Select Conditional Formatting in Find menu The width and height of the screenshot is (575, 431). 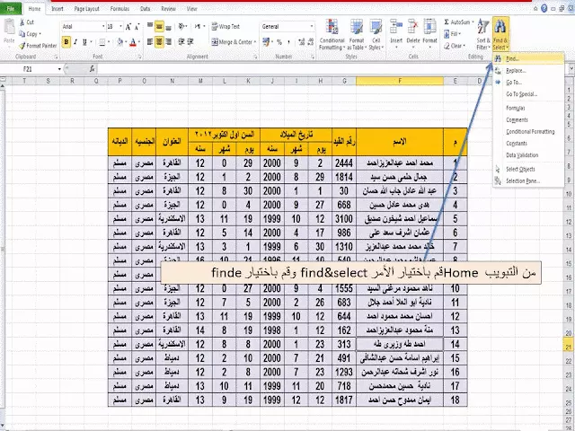click(528, 131)
